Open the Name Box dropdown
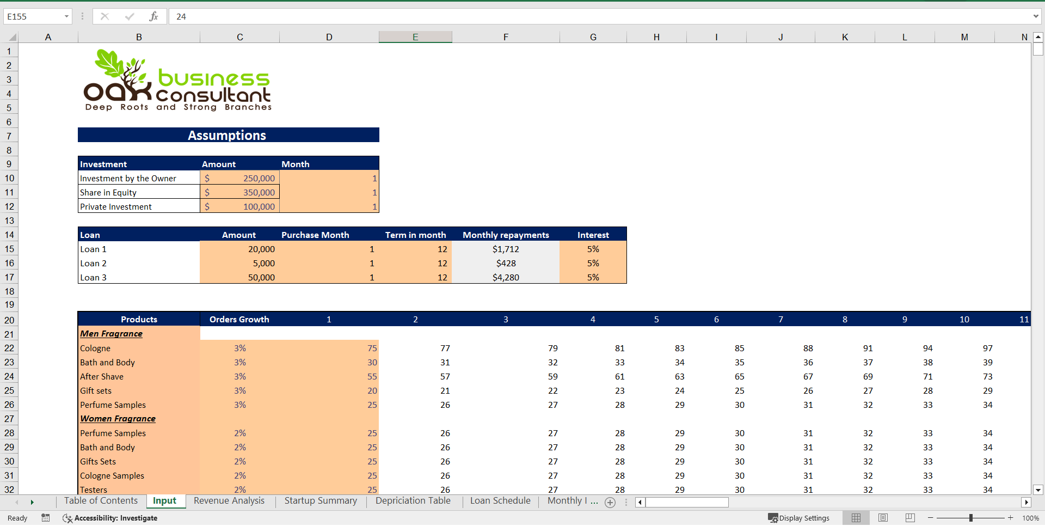This screenshot has height=526, width=1045. pos(67,16)
